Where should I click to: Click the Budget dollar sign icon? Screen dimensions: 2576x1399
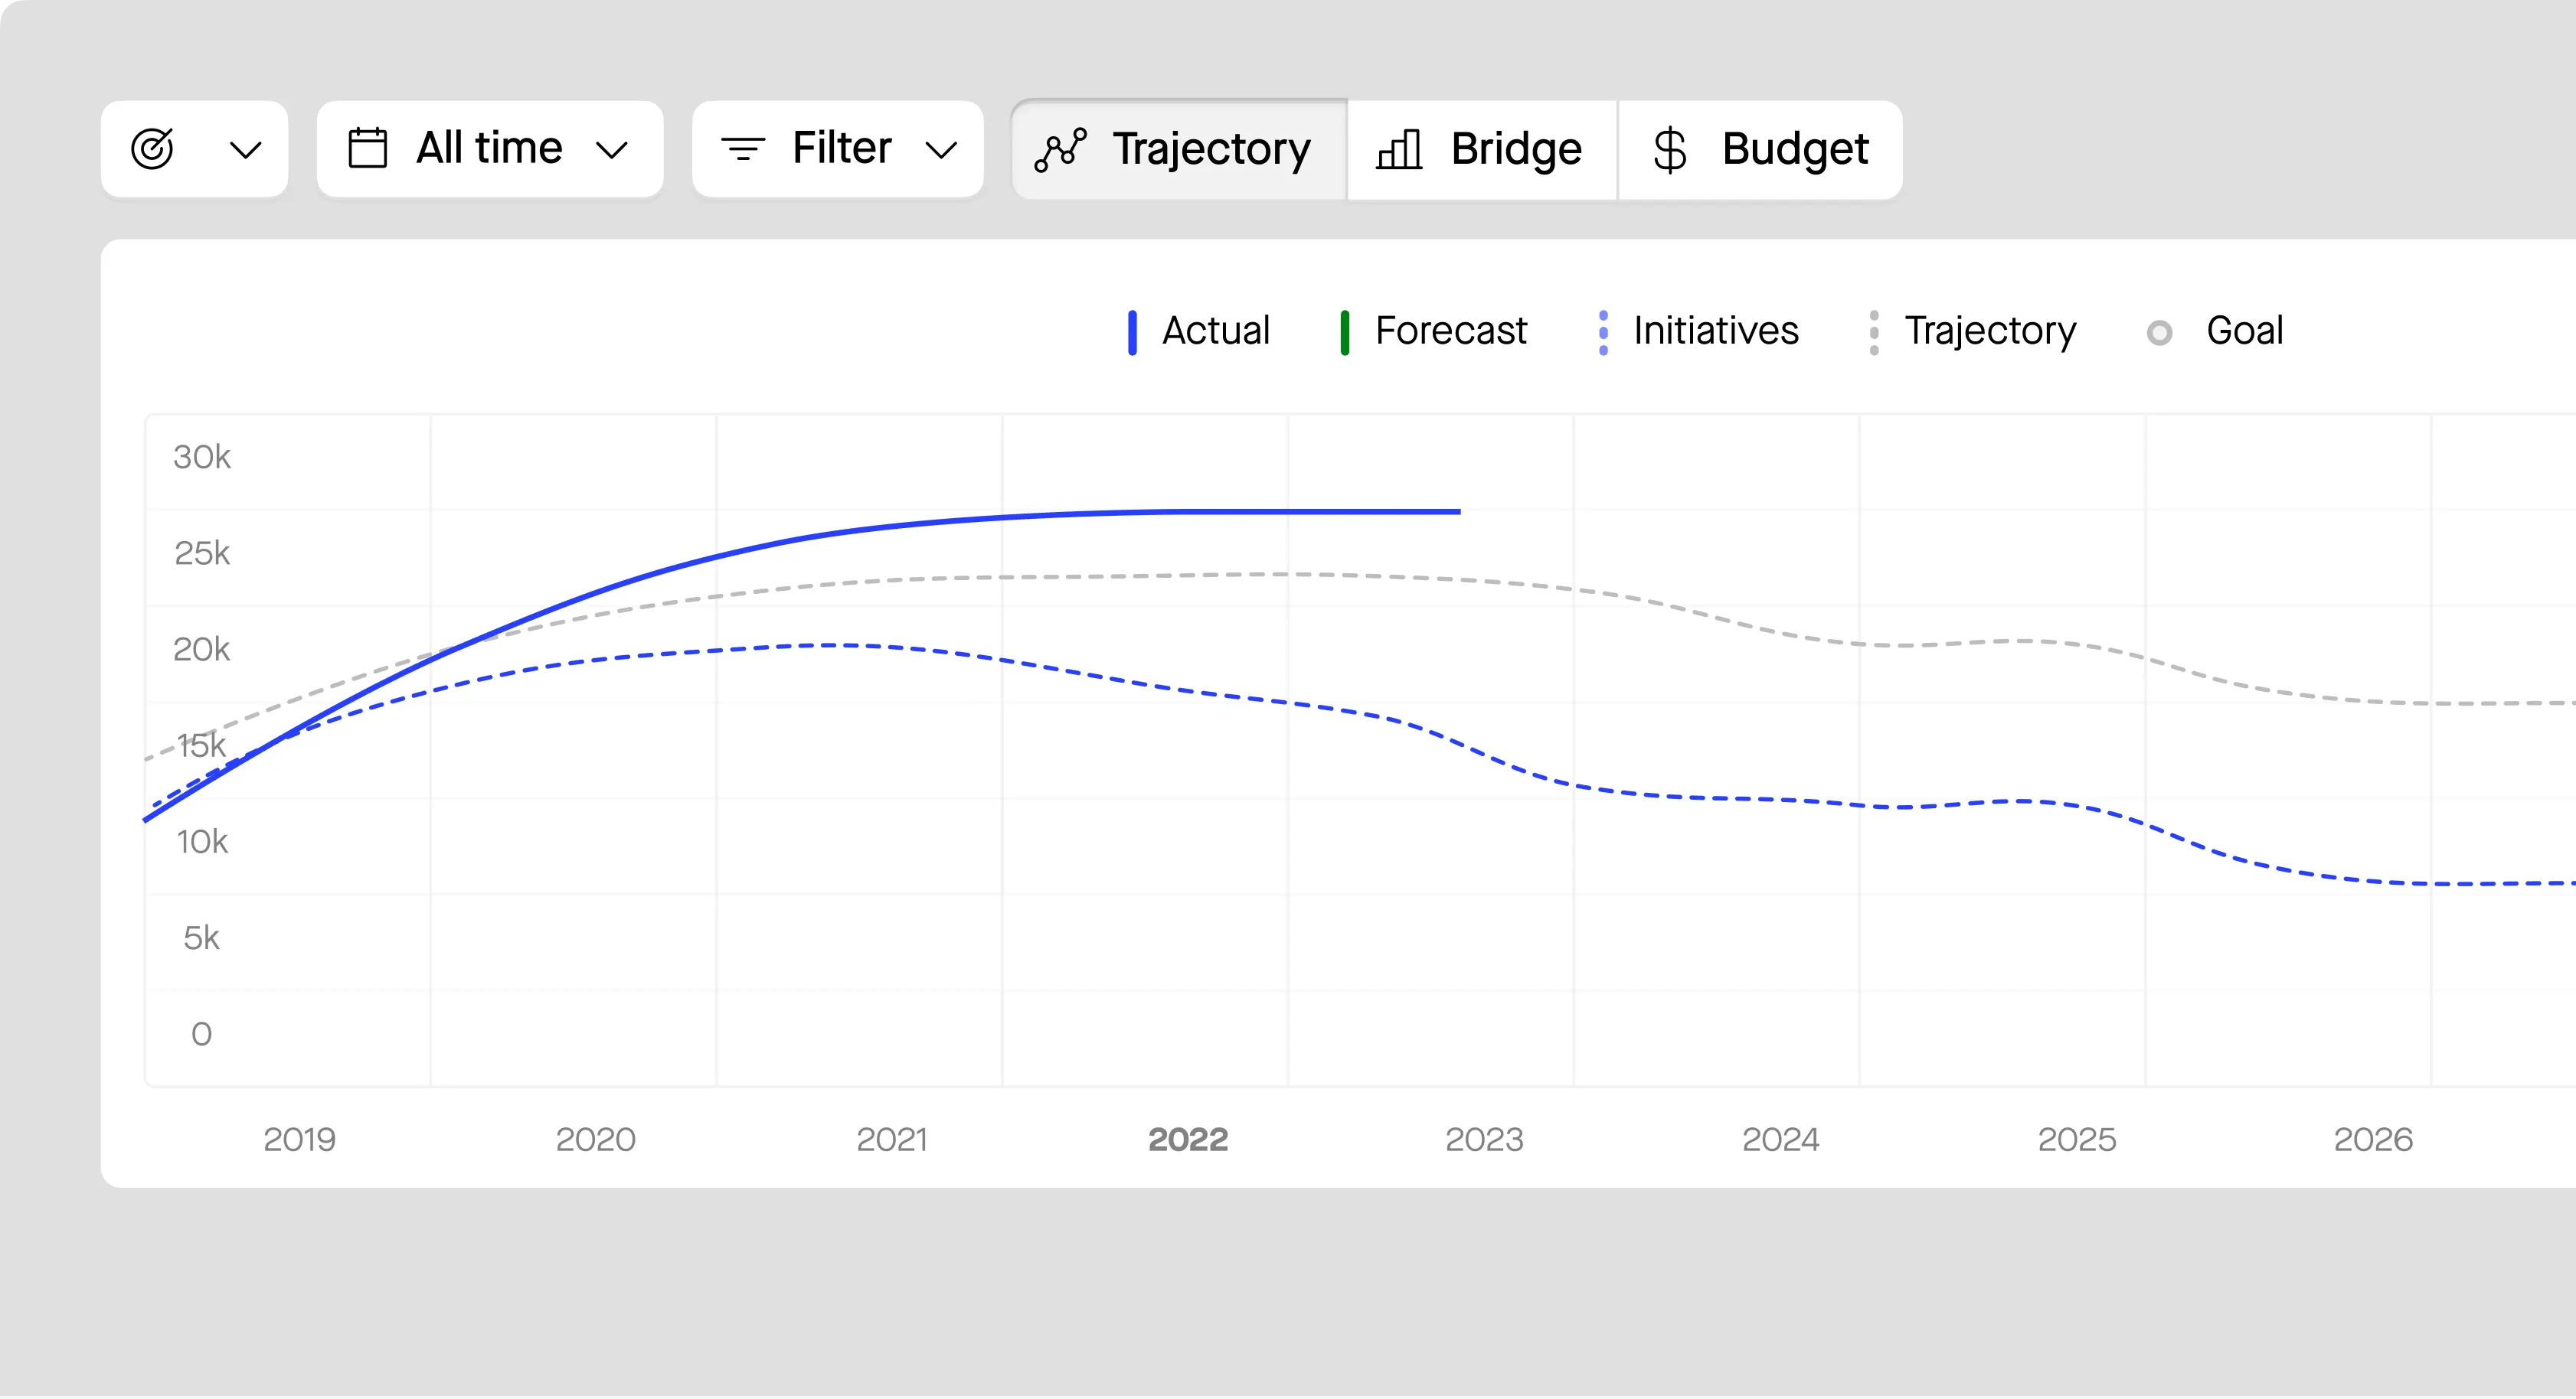pos(1669,150)
